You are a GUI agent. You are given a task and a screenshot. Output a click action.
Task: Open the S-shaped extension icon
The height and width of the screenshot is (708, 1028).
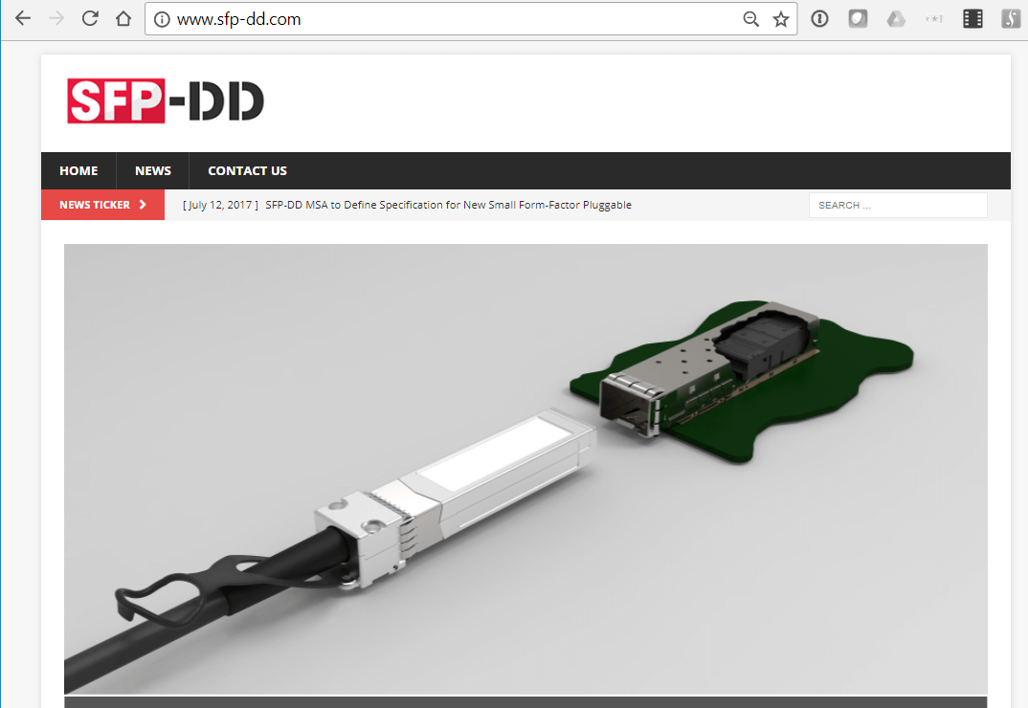[x=1011, y=17]
